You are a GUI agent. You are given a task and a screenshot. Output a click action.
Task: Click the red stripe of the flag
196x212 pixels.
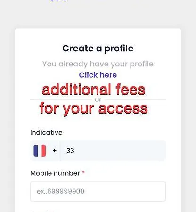(44, 151)
